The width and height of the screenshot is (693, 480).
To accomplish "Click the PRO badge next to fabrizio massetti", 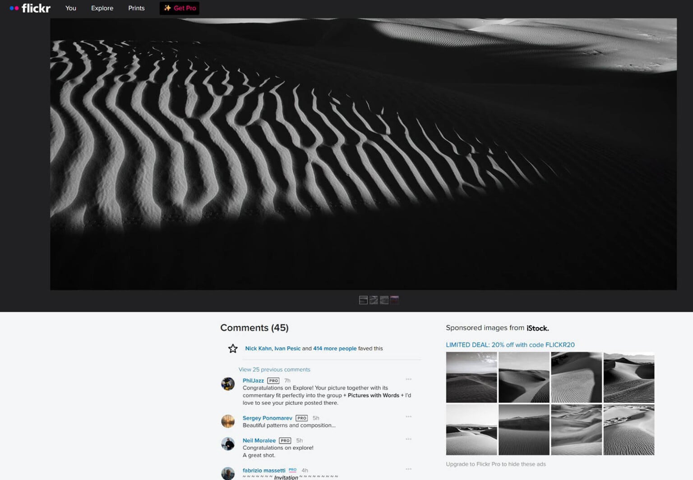I will pos(292,470).
